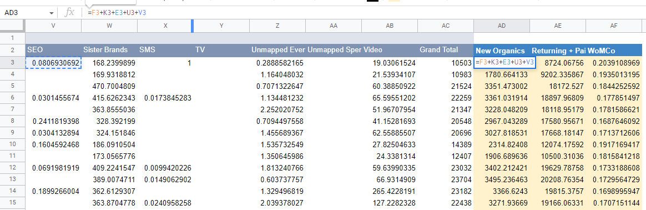Select column header V
Viewport: 646px width, 210px height.
coord(53,26)
